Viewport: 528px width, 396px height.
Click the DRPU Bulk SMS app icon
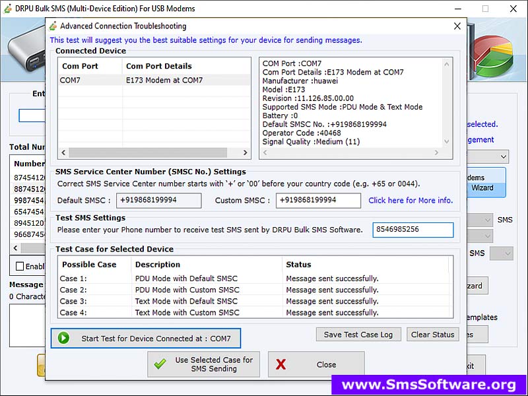[7, 9]
